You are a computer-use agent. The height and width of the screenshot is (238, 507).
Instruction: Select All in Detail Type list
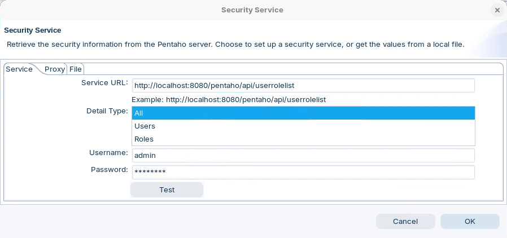(x=303, y=113)
